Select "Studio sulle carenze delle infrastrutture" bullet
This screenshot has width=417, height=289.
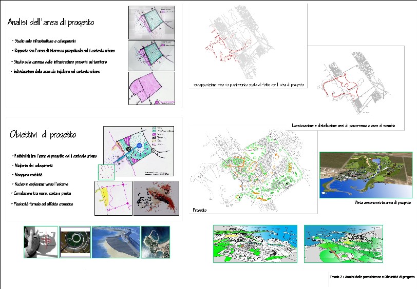[x=59, y=62]
